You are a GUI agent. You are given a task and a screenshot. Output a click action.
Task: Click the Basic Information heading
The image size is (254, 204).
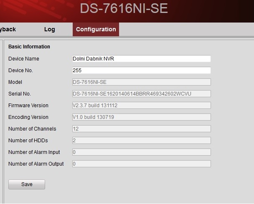point(29,47)
